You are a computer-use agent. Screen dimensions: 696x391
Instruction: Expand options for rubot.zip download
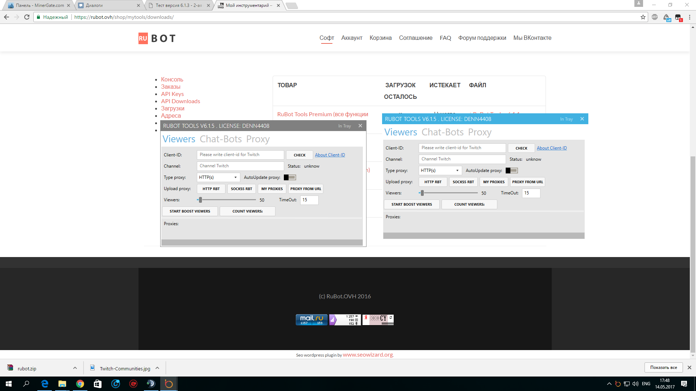pos(75,368)
